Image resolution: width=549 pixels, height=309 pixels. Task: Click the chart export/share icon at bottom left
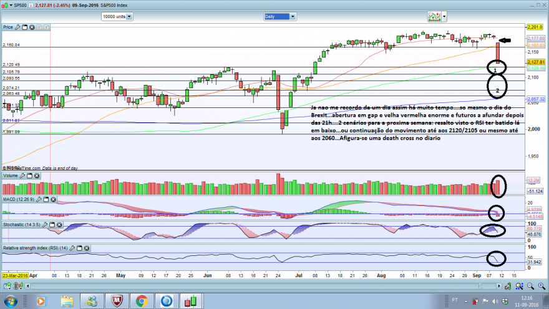pos(7,287)
